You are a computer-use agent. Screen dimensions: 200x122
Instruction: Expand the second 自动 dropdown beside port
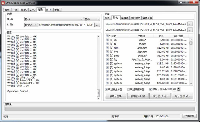92,19
